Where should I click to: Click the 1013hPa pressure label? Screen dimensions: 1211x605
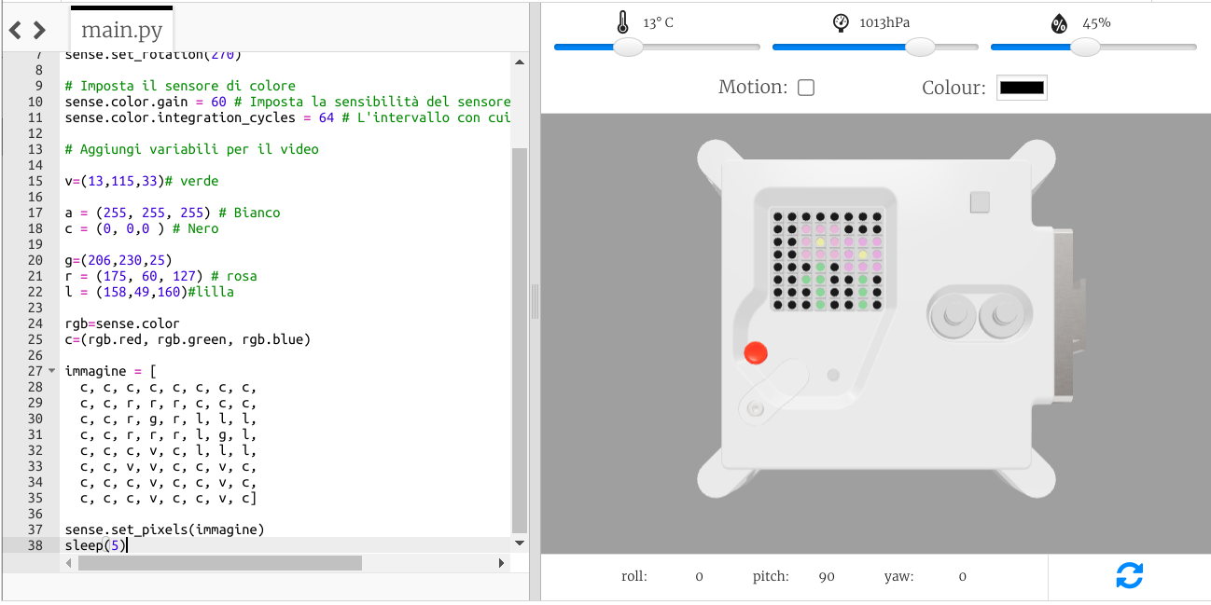[884, 23]
